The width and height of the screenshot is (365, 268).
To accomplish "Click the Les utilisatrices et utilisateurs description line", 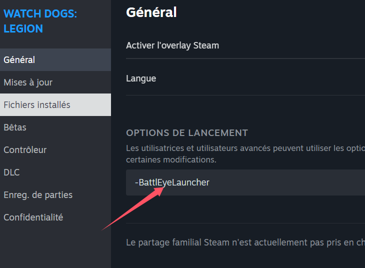I will [245, 148].
